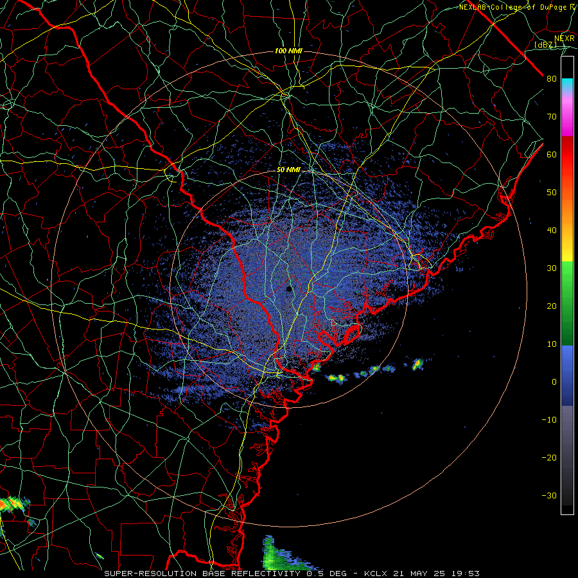This screenshot has width=578, height=578.
Task: Click the 0 dBZ scale value
Action: tap(554, 382)
